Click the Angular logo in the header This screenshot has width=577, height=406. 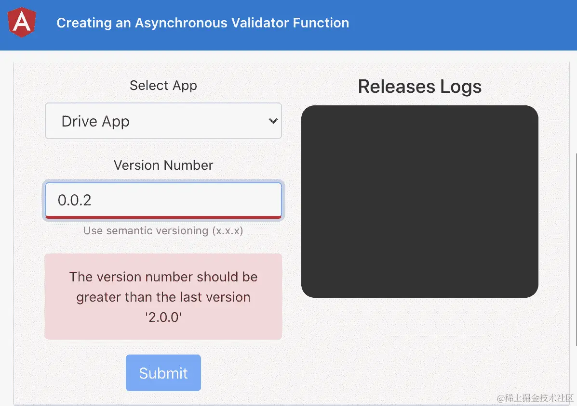coord(22,22)
